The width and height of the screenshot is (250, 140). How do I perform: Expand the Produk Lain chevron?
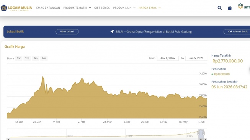click(x=134, y=8)
